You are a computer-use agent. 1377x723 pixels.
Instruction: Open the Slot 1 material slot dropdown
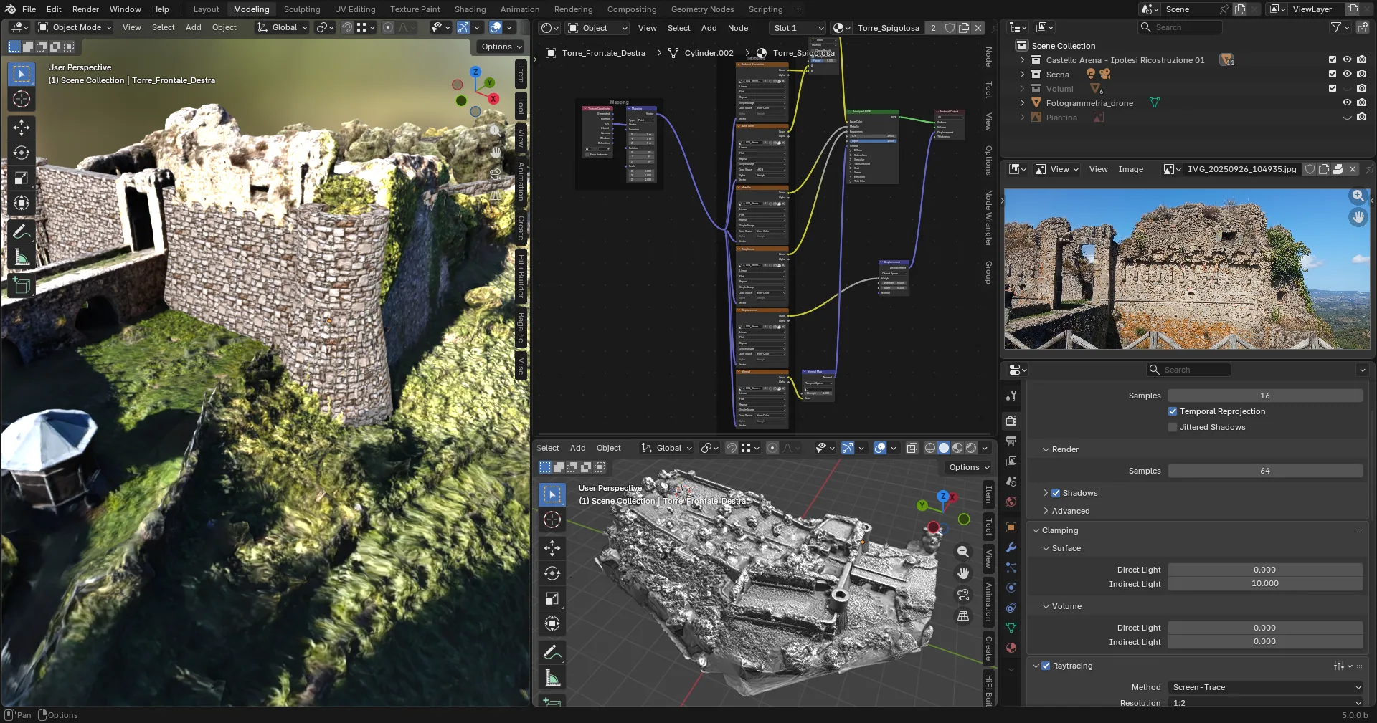798,28
